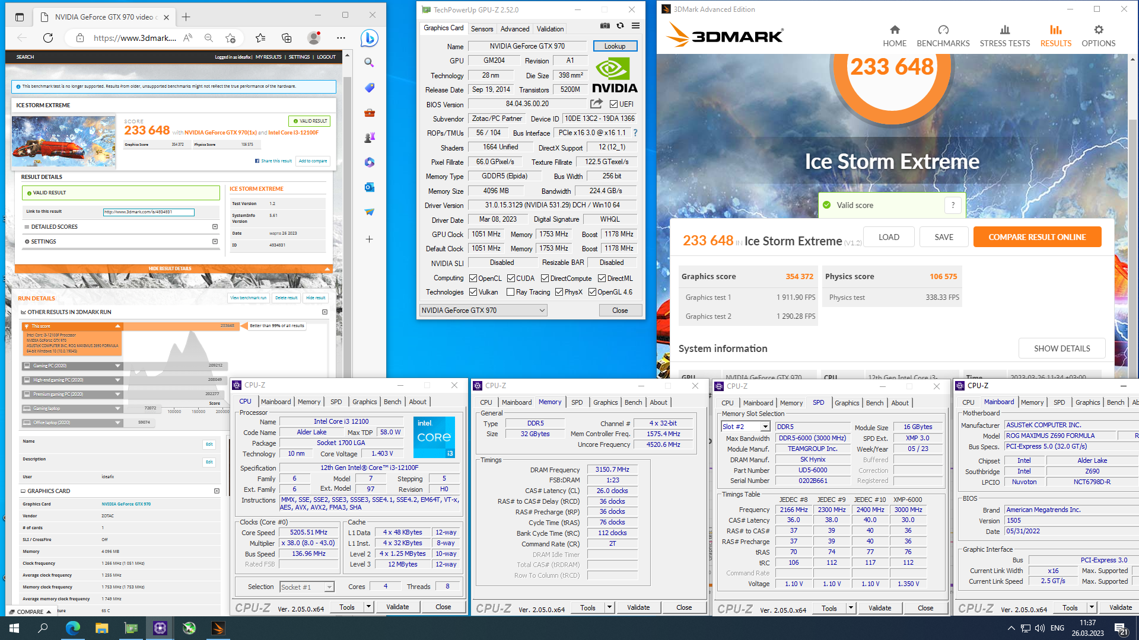Viewport: 1139px width, 640px height.
Task: Expand Detailed Scores section on 3dmark page
Action: (215, 226)
